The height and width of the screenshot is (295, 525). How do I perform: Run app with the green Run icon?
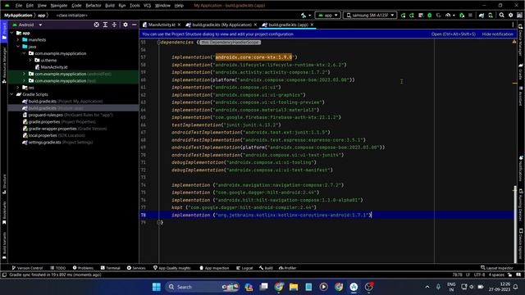coord(403,16)
